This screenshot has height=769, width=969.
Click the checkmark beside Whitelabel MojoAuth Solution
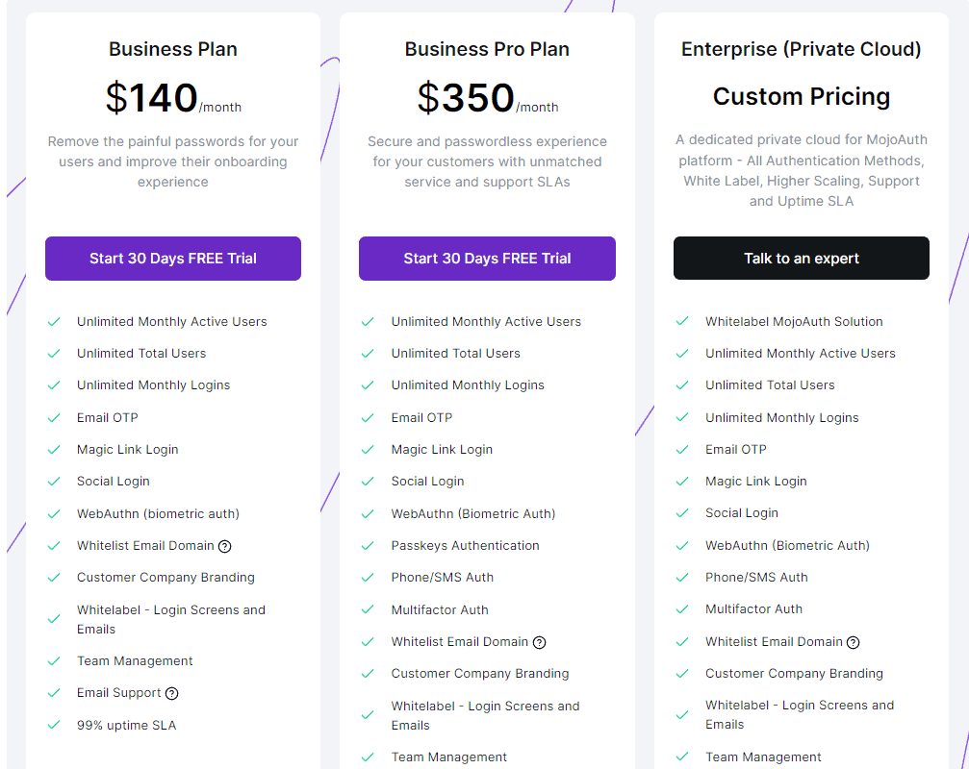click(682, 321)
